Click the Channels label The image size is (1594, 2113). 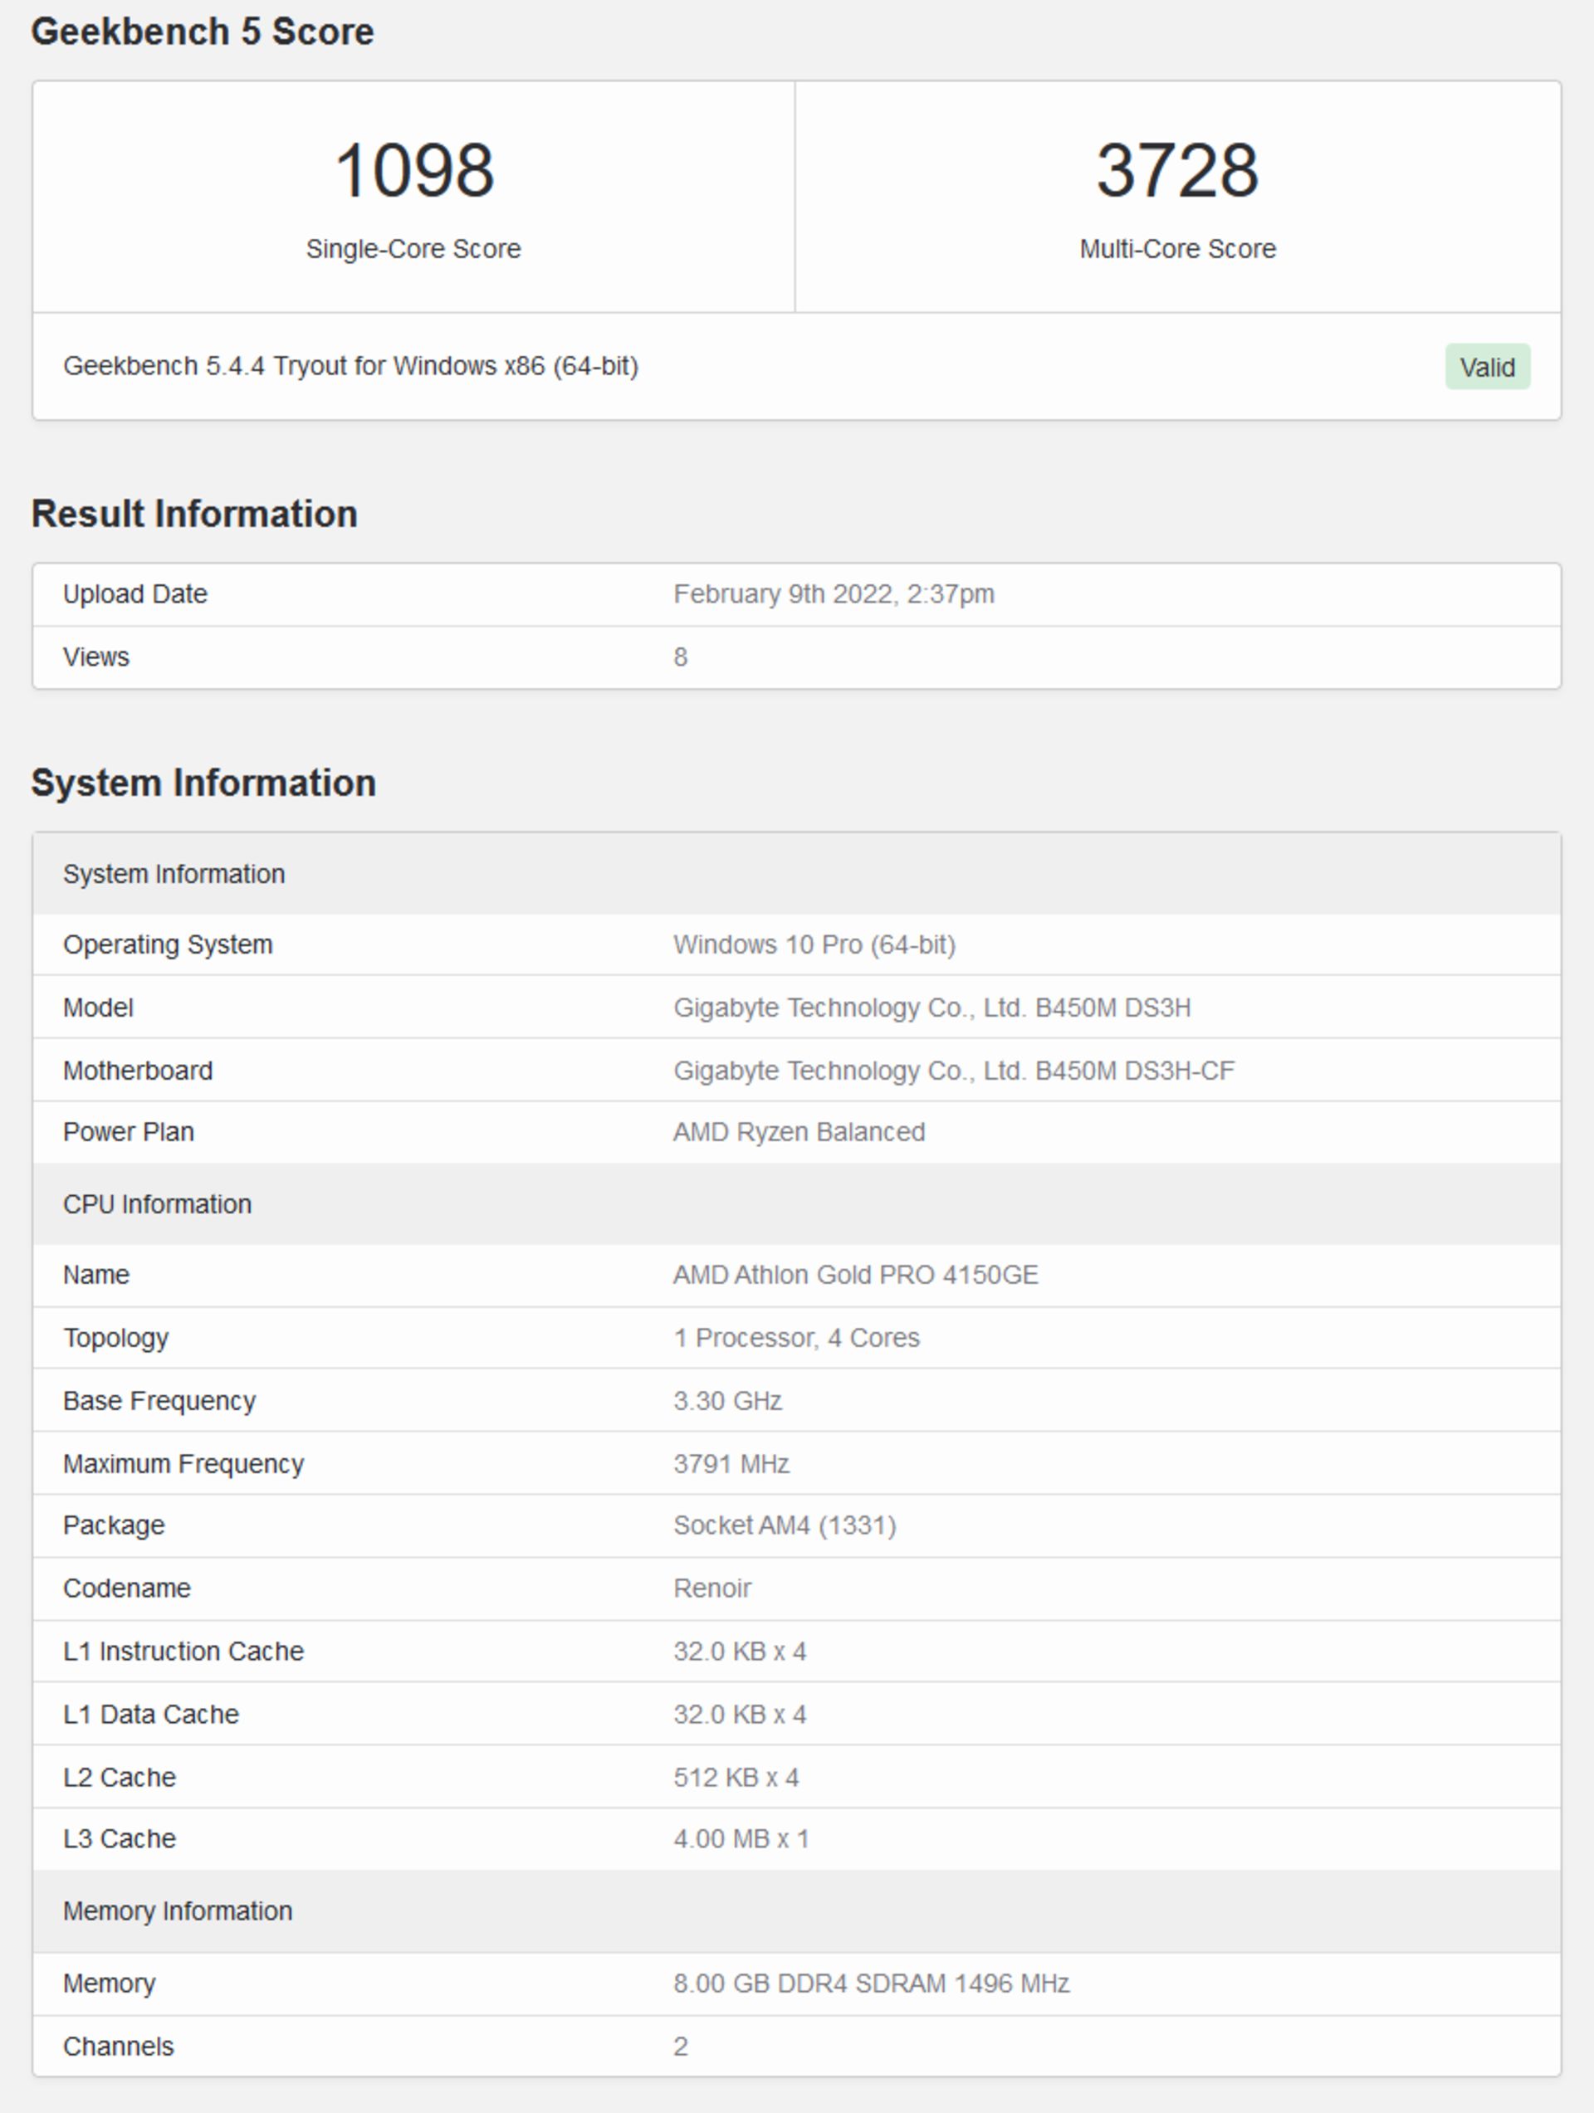pyautogui.click(x=119, y=2047)
